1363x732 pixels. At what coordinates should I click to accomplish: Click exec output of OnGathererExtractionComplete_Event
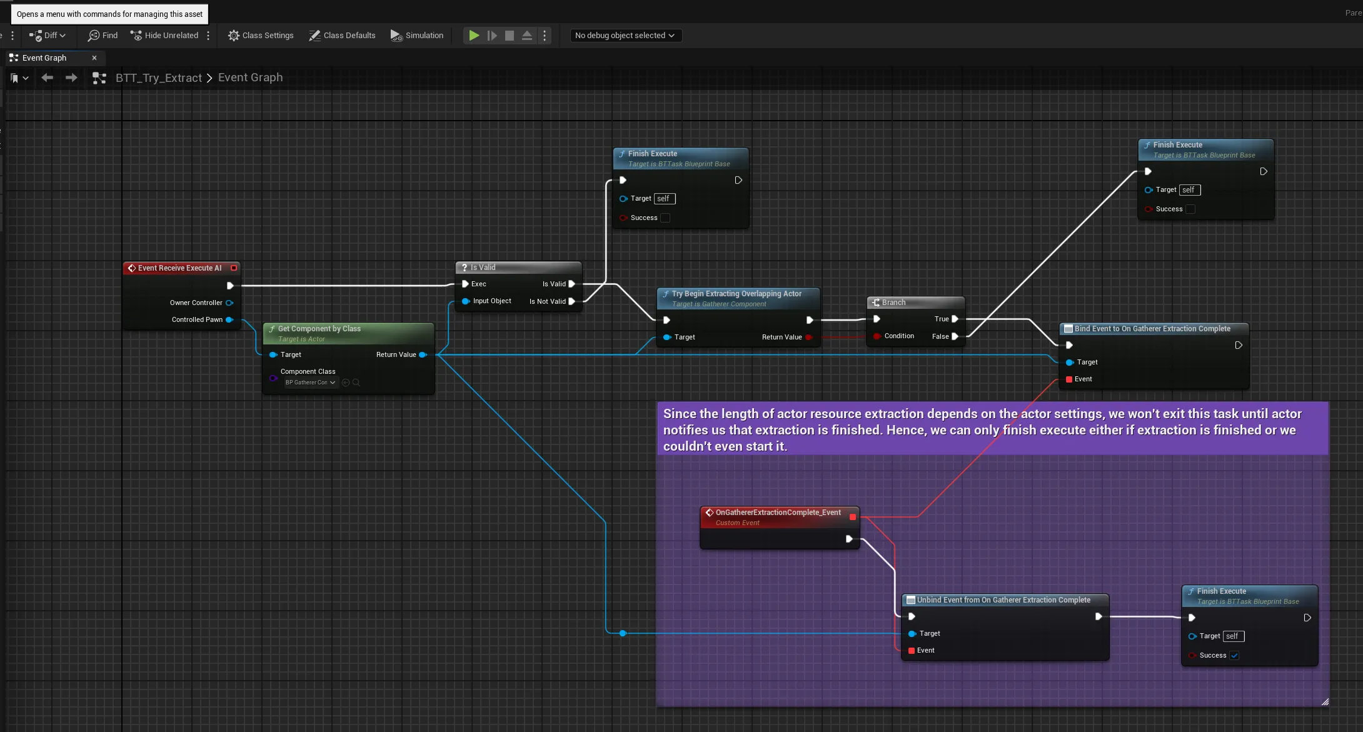coord(848,539)
